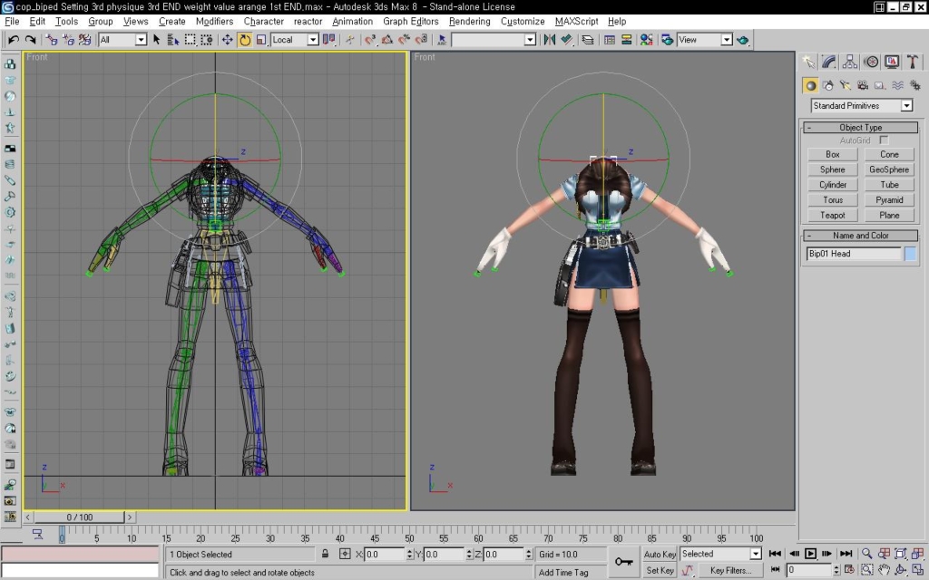This screenshot has width=929, height=580.
Task: Collapse the Object Type rollout
Action: [860, 127]
